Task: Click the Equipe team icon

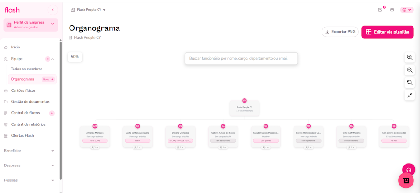Action: [6, 59]
